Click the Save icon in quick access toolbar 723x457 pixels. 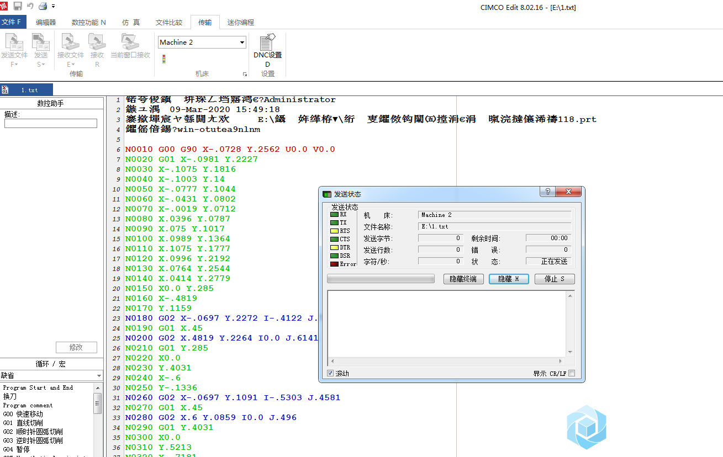click(18, 6)
